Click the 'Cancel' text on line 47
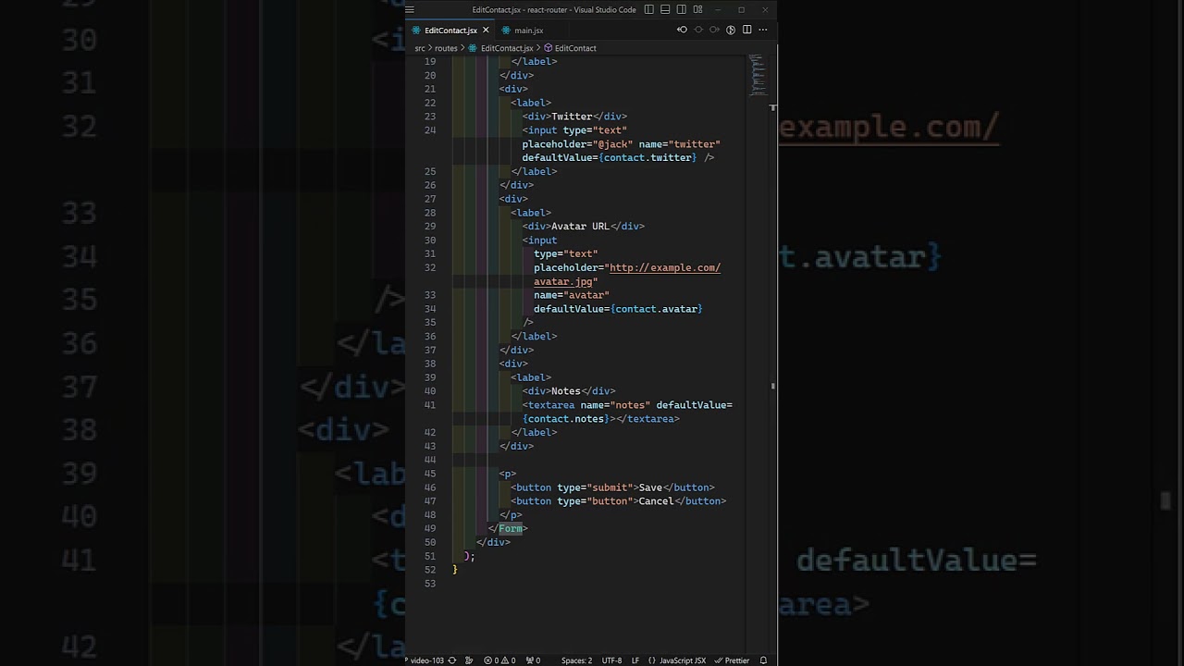This screenshot has height=666, width=1184. pyautogui.click(x=656, y=501)
